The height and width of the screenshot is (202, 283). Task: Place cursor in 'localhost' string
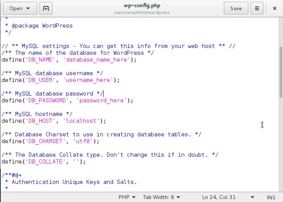click(81, 121)
